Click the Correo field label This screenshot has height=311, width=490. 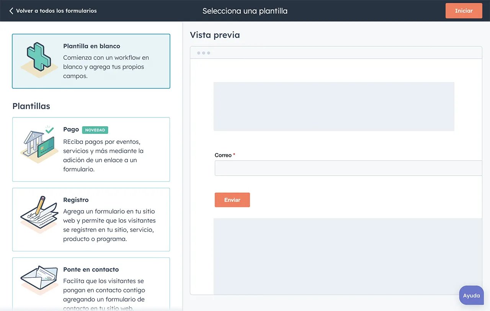point(222,155)
